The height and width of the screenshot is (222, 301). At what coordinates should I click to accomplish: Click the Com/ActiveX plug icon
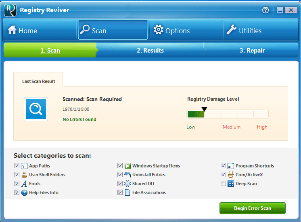(x=231, y=175)
